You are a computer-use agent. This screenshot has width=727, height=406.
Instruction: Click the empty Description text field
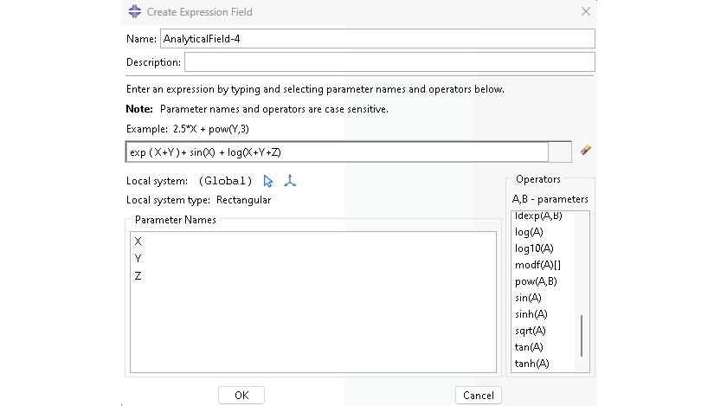coord(389,62)
